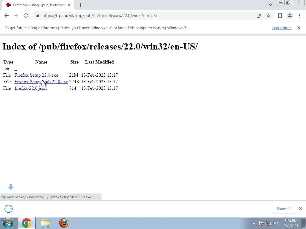
Task: Click the Show desktop strip
Action: pyautogui.click(x=304, y=223)
